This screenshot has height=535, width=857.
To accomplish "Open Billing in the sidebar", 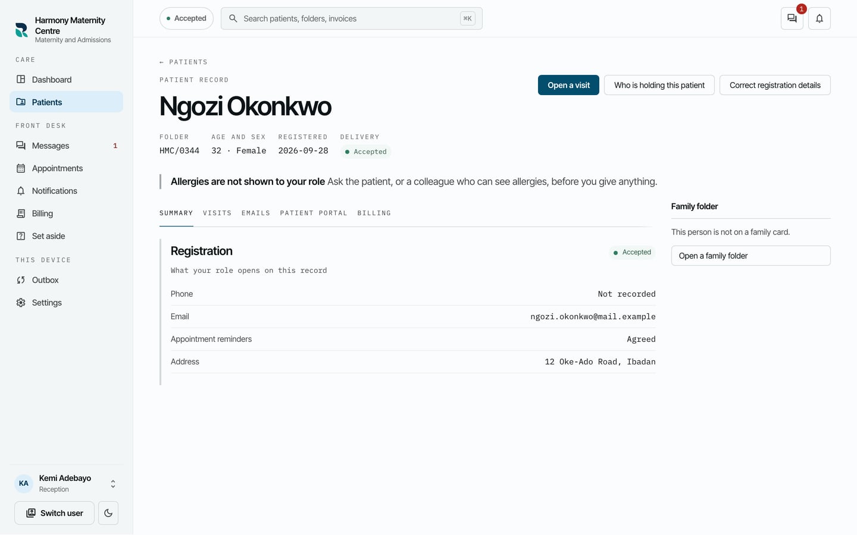I will coord(66,213).
